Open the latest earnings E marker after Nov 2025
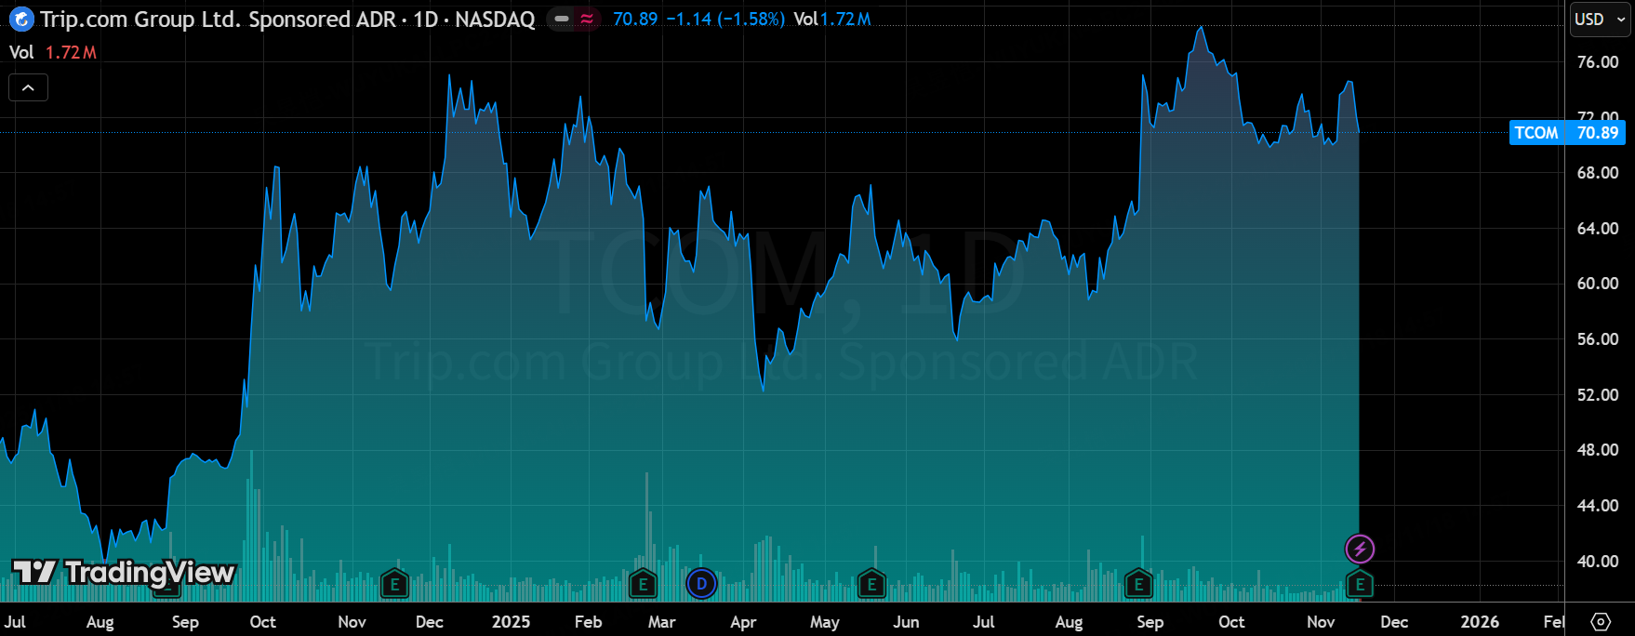The height and width of the screenshot is (636, 1635). (1360, 585)
